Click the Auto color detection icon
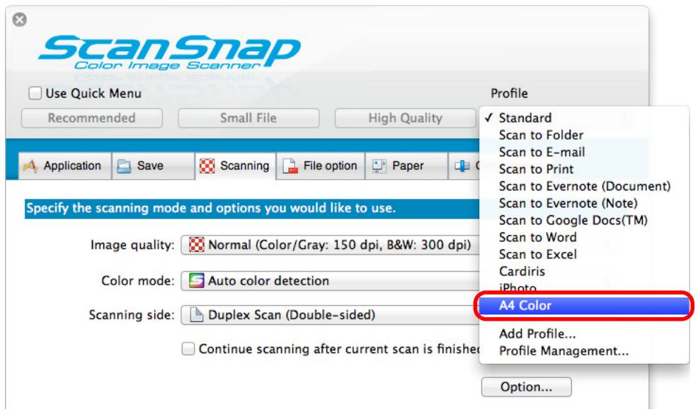This screenshot has height=412, width=700. pos(197,281)
